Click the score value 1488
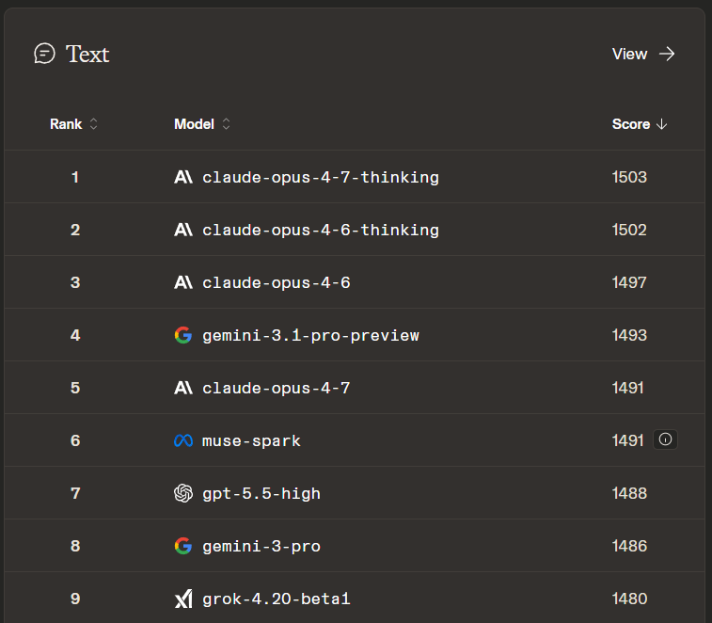The image size is (712, 623). click(x=629, y=493)
